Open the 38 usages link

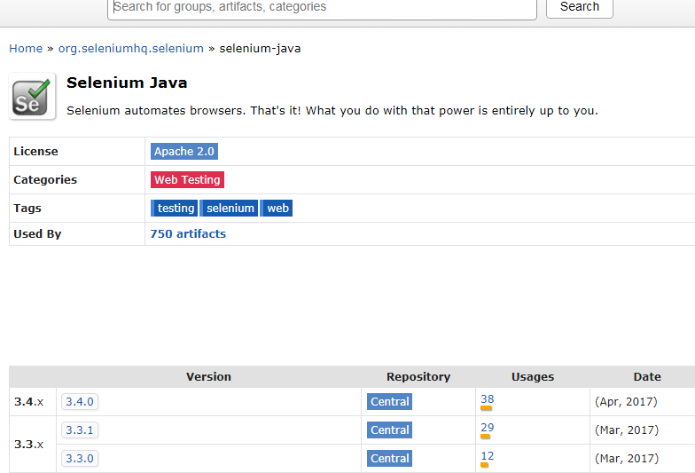click(x=488, y=399)
